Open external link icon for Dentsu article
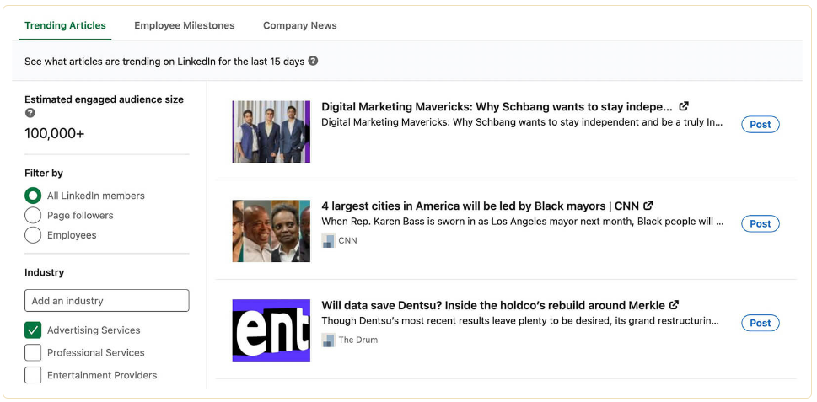This screenshot has width=817, height=402. point(674,305)
